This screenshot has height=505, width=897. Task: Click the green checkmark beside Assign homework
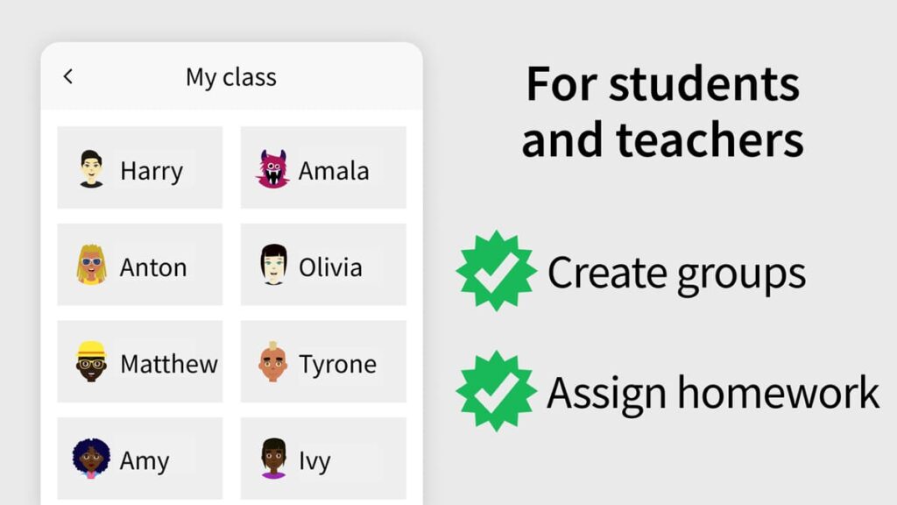496,391
